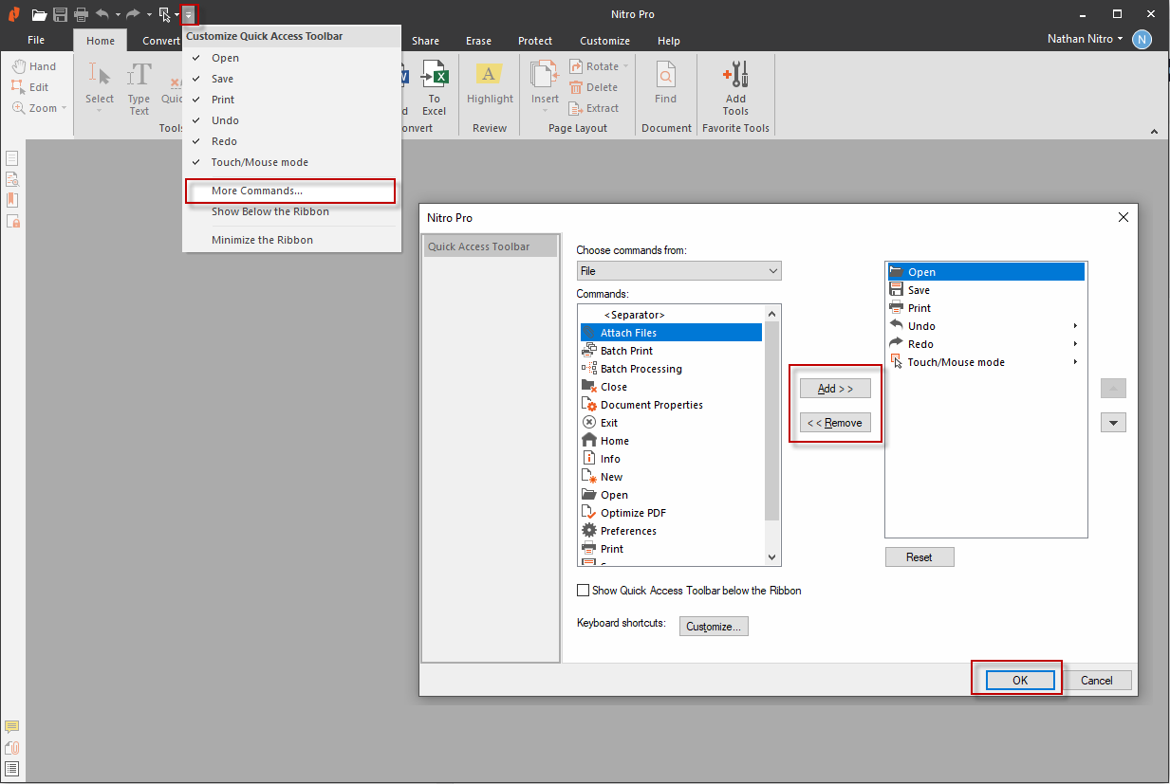Select the Hand tool
The image size is (1170, 784).
point(34,66)
